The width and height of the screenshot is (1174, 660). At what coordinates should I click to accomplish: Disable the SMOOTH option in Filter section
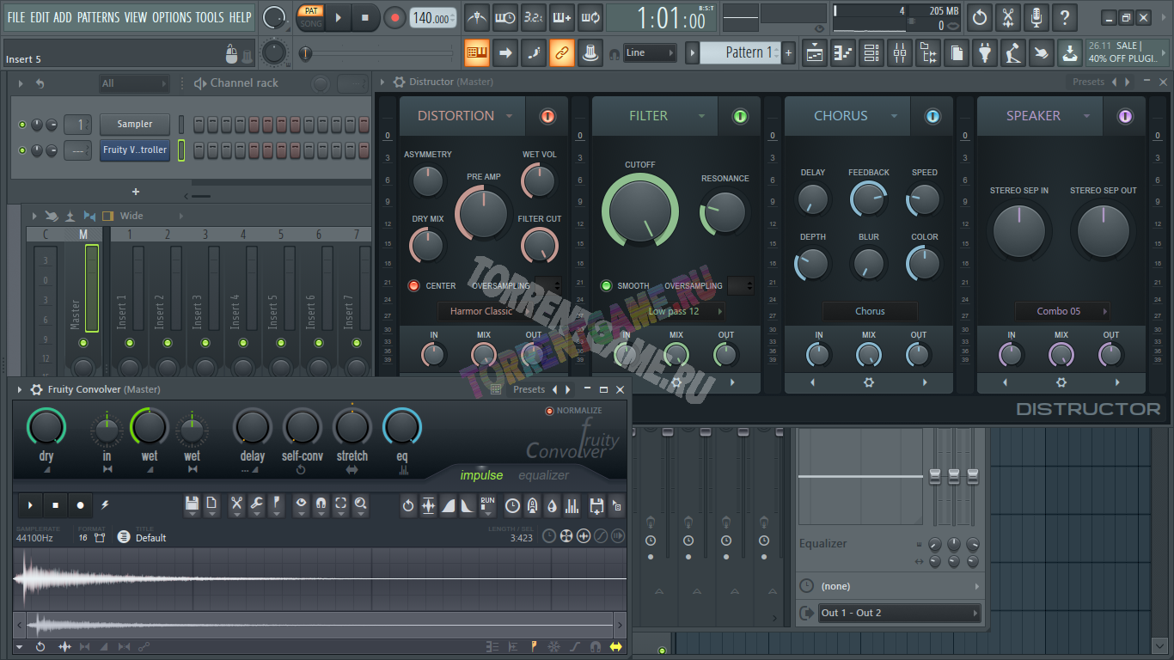[x=606, y=285]
